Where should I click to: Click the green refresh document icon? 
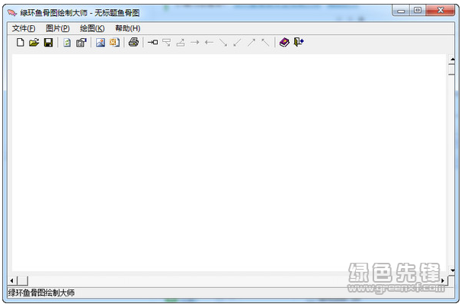coord(67,43)
